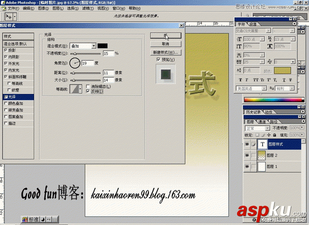Switch to the 动作 Actions tab

click(268, 112)
